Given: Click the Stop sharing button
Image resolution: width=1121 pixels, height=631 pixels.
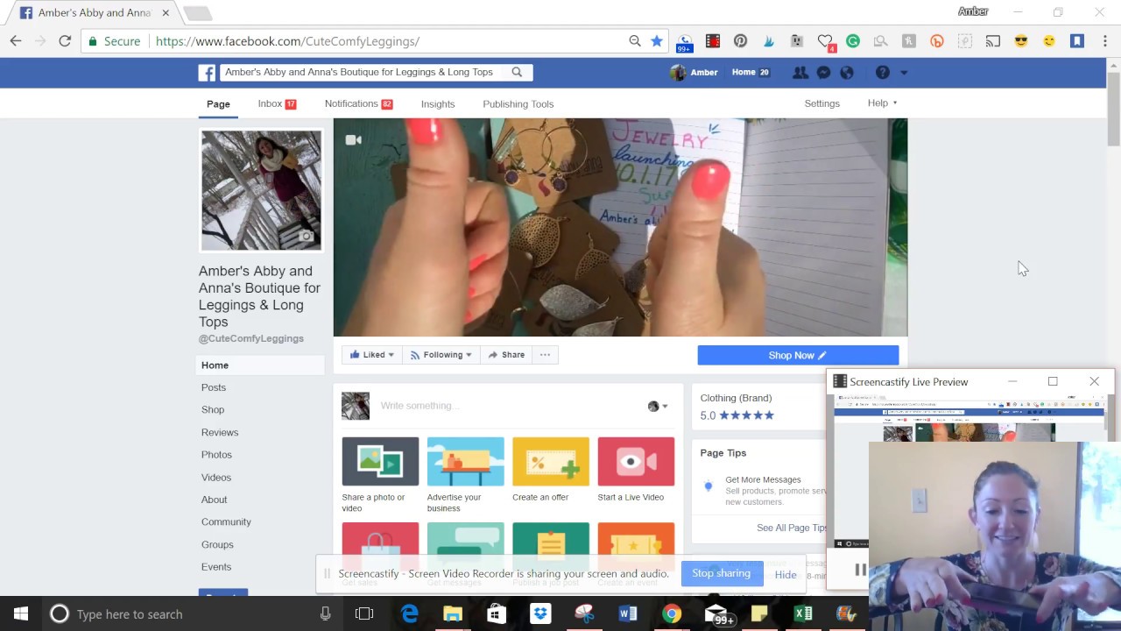Looking at the screenshot, I should pyautogui.click(x=721, y=573).
